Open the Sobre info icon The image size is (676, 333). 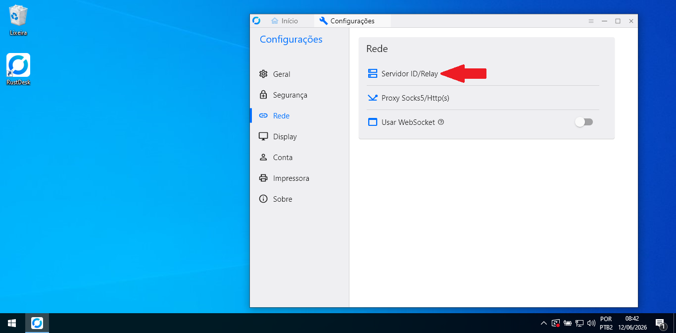[x=263, y=199]
